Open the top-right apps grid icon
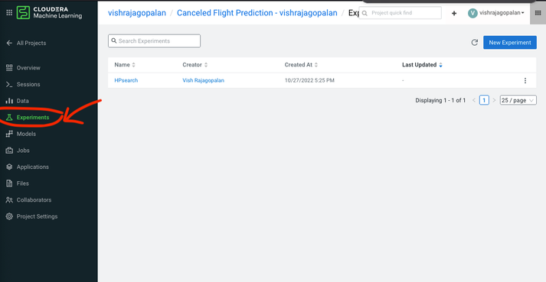Viewport: 546px width, 282px height. tap(538, 13)
